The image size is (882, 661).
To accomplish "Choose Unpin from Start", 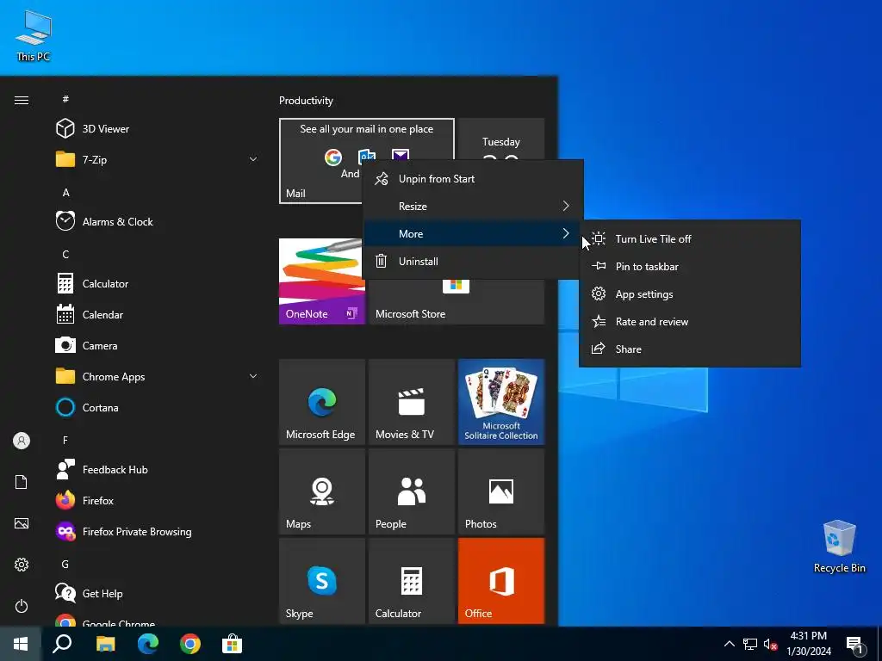I will pyautogui.click(x=473, y=179).
